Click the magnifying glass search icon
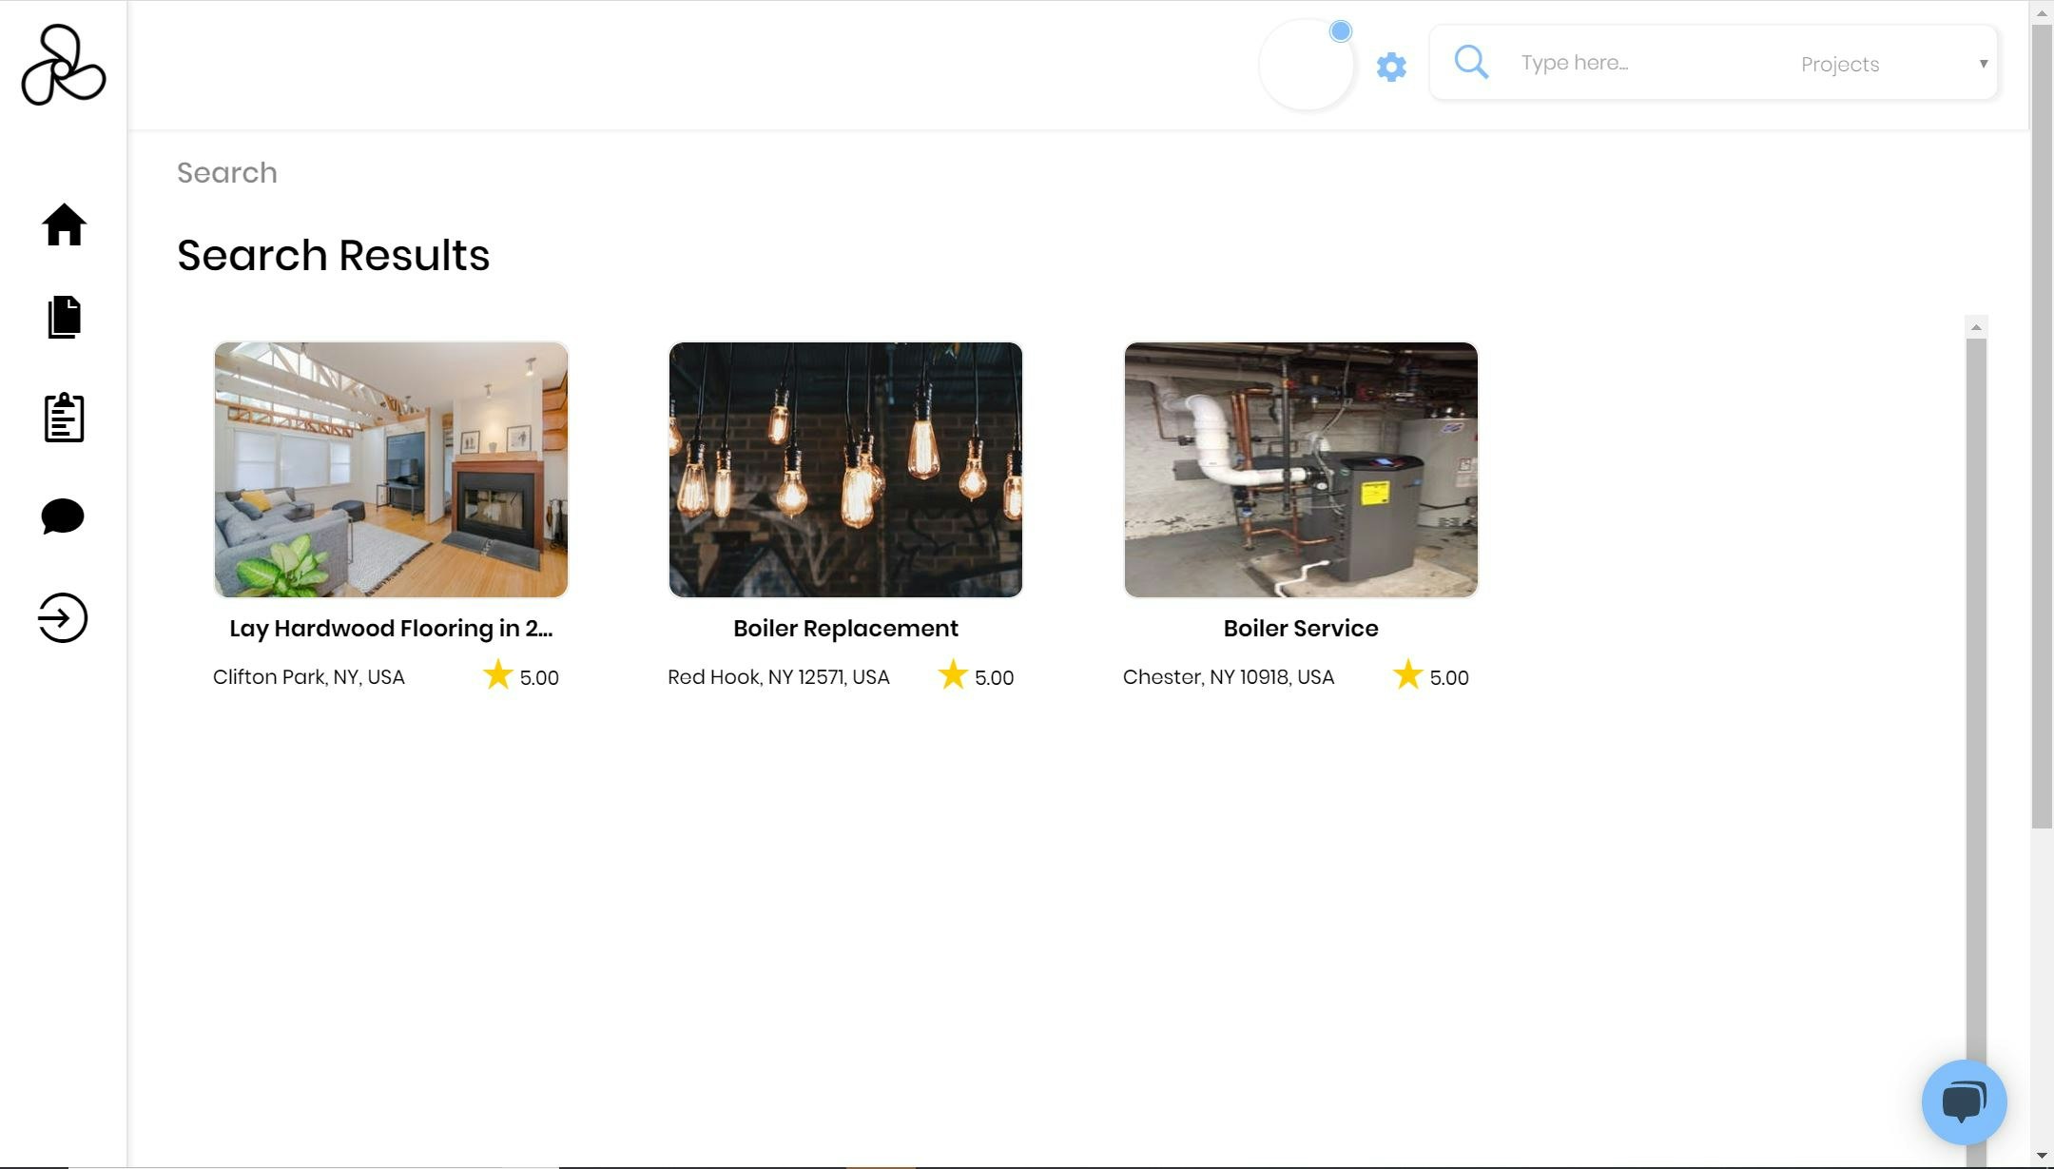This screenshot has height=1169, width=2054. click(x=1471, y=63)
